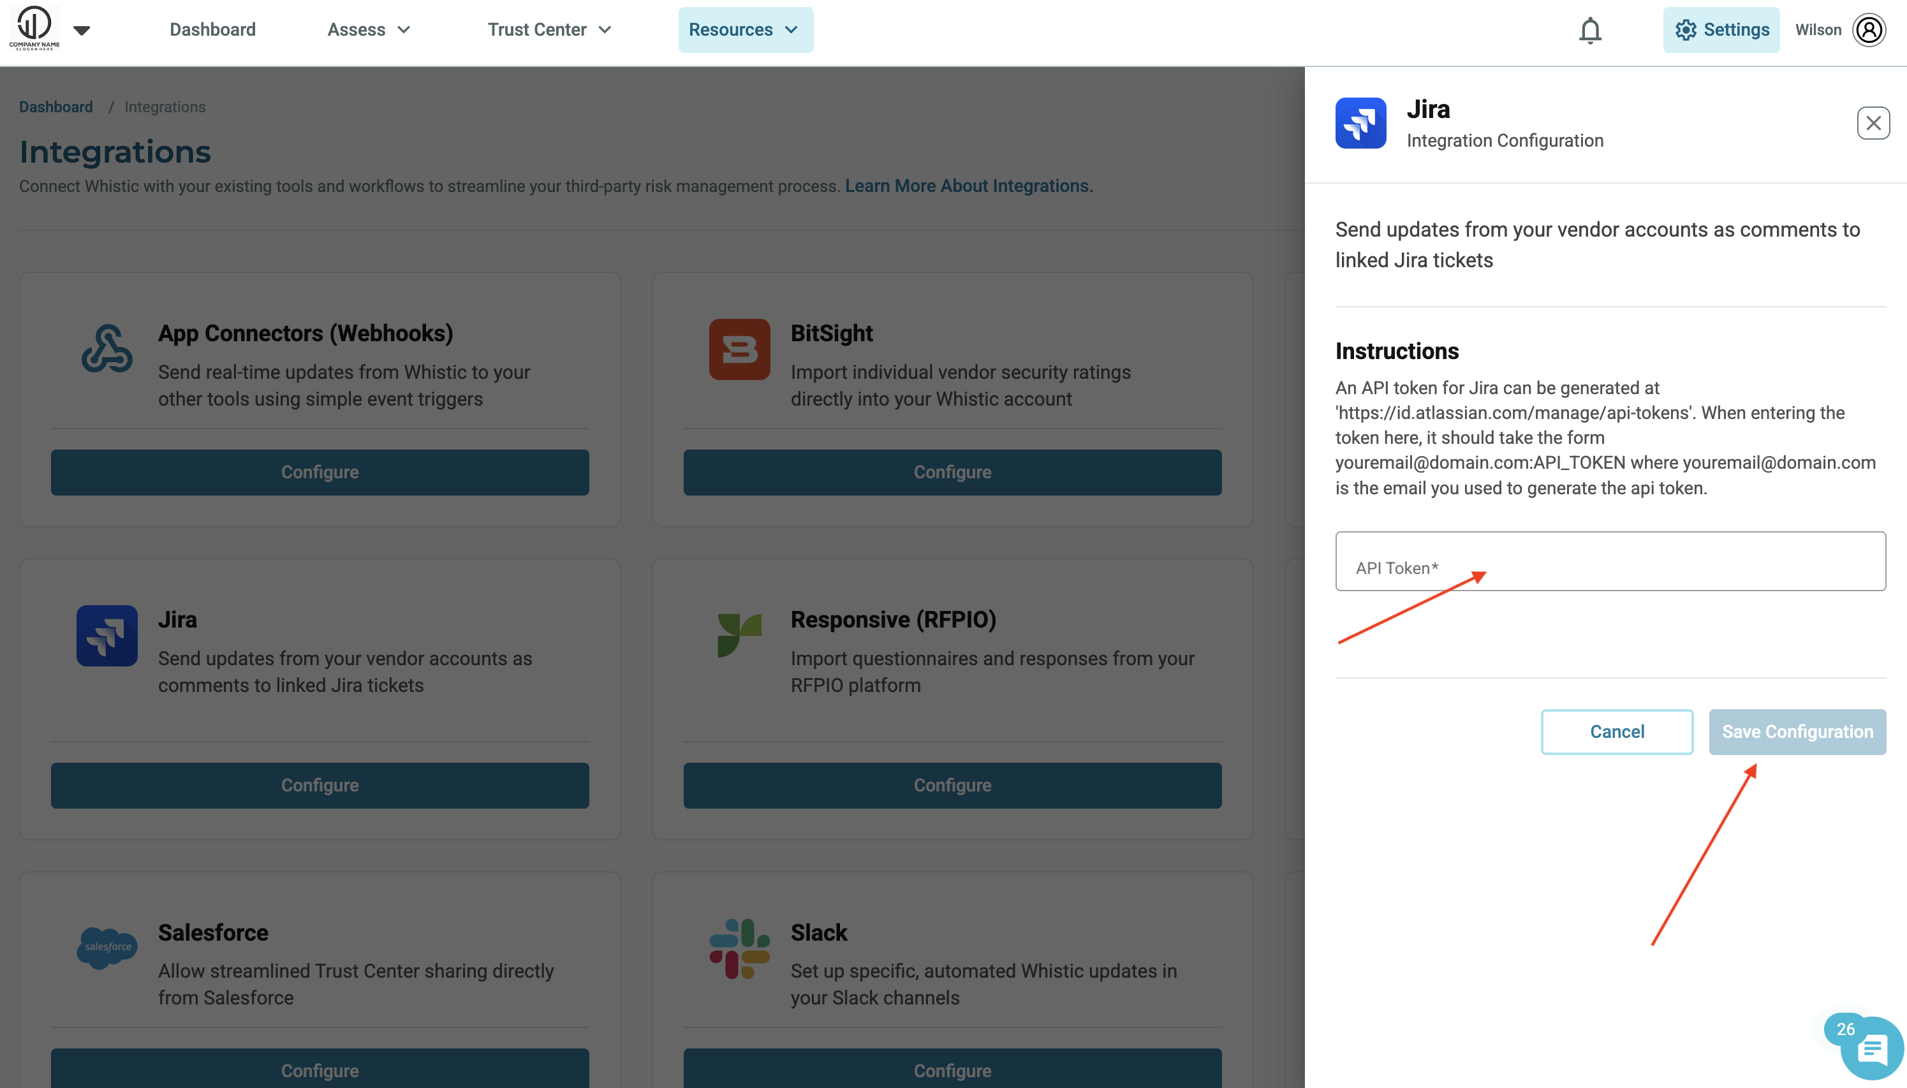Click the Instructions heading in the panel
The width and height of the screenshot is (1907, 1088).
(x=1397, y=351)
